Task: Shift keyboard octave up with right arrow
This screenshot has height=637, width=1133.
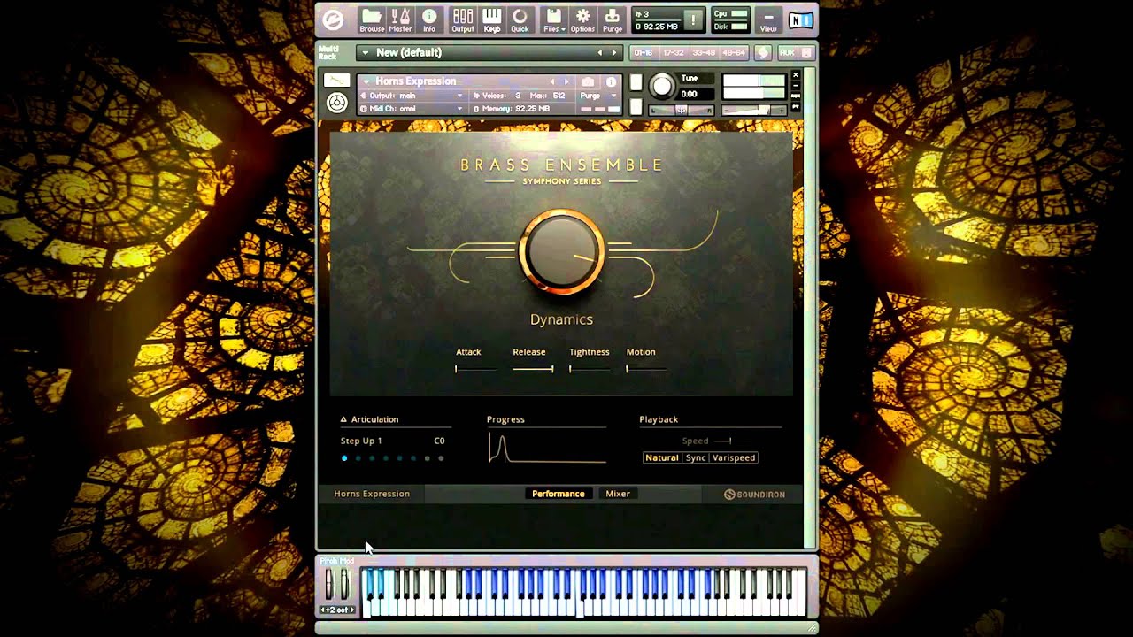Action: tap(352, 610)
